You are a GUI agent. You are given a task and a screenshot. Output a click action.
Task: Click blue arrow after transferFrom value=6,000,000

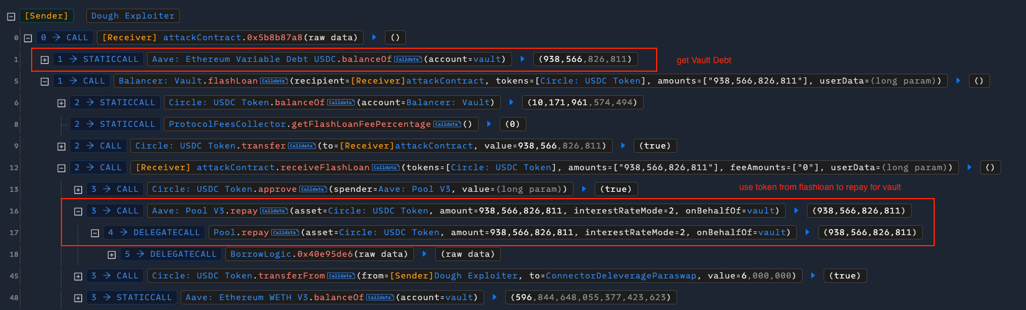tap(813, 276)
